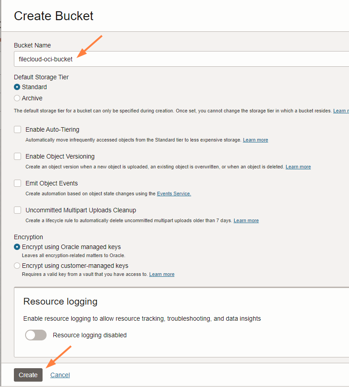
Task: Choose Encrypt using Oracle managed keys
Action: [17, 247]
